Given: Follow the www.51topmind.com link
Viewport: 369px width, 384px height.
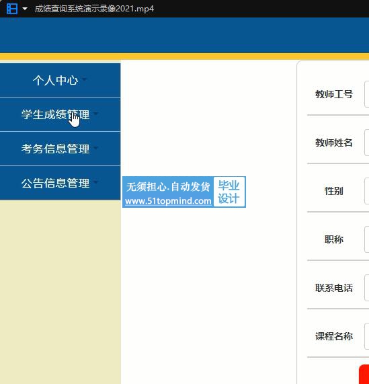Looking at the screenshot, I should tap(168, 201).
